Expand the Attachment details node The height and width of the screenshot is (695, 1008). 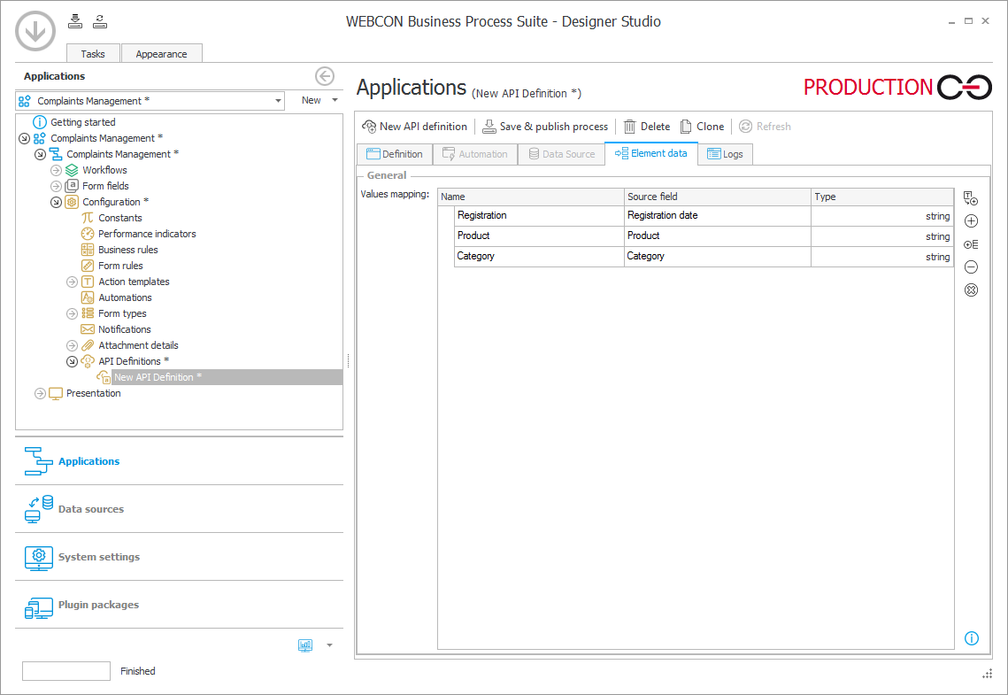(72, 345)
